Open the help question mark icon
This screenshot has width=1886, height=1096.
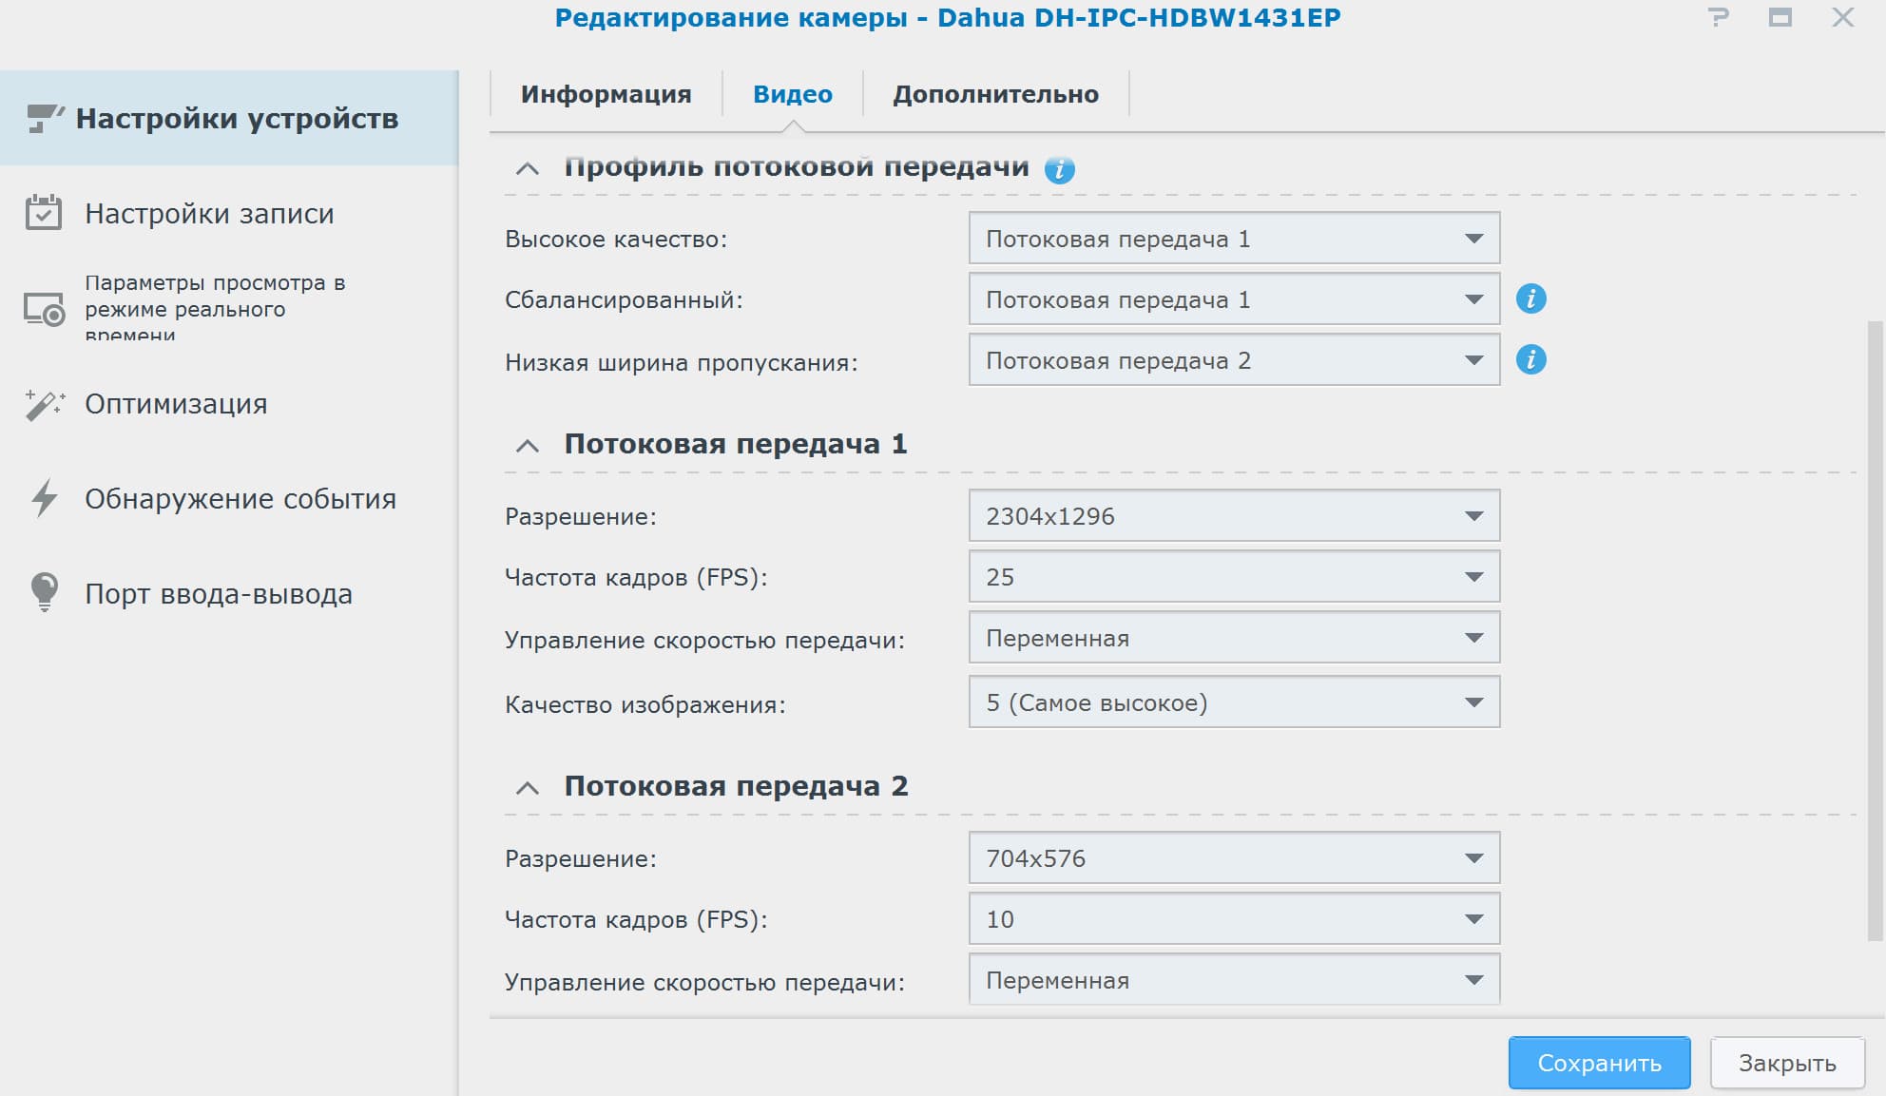pos(1718,18)
